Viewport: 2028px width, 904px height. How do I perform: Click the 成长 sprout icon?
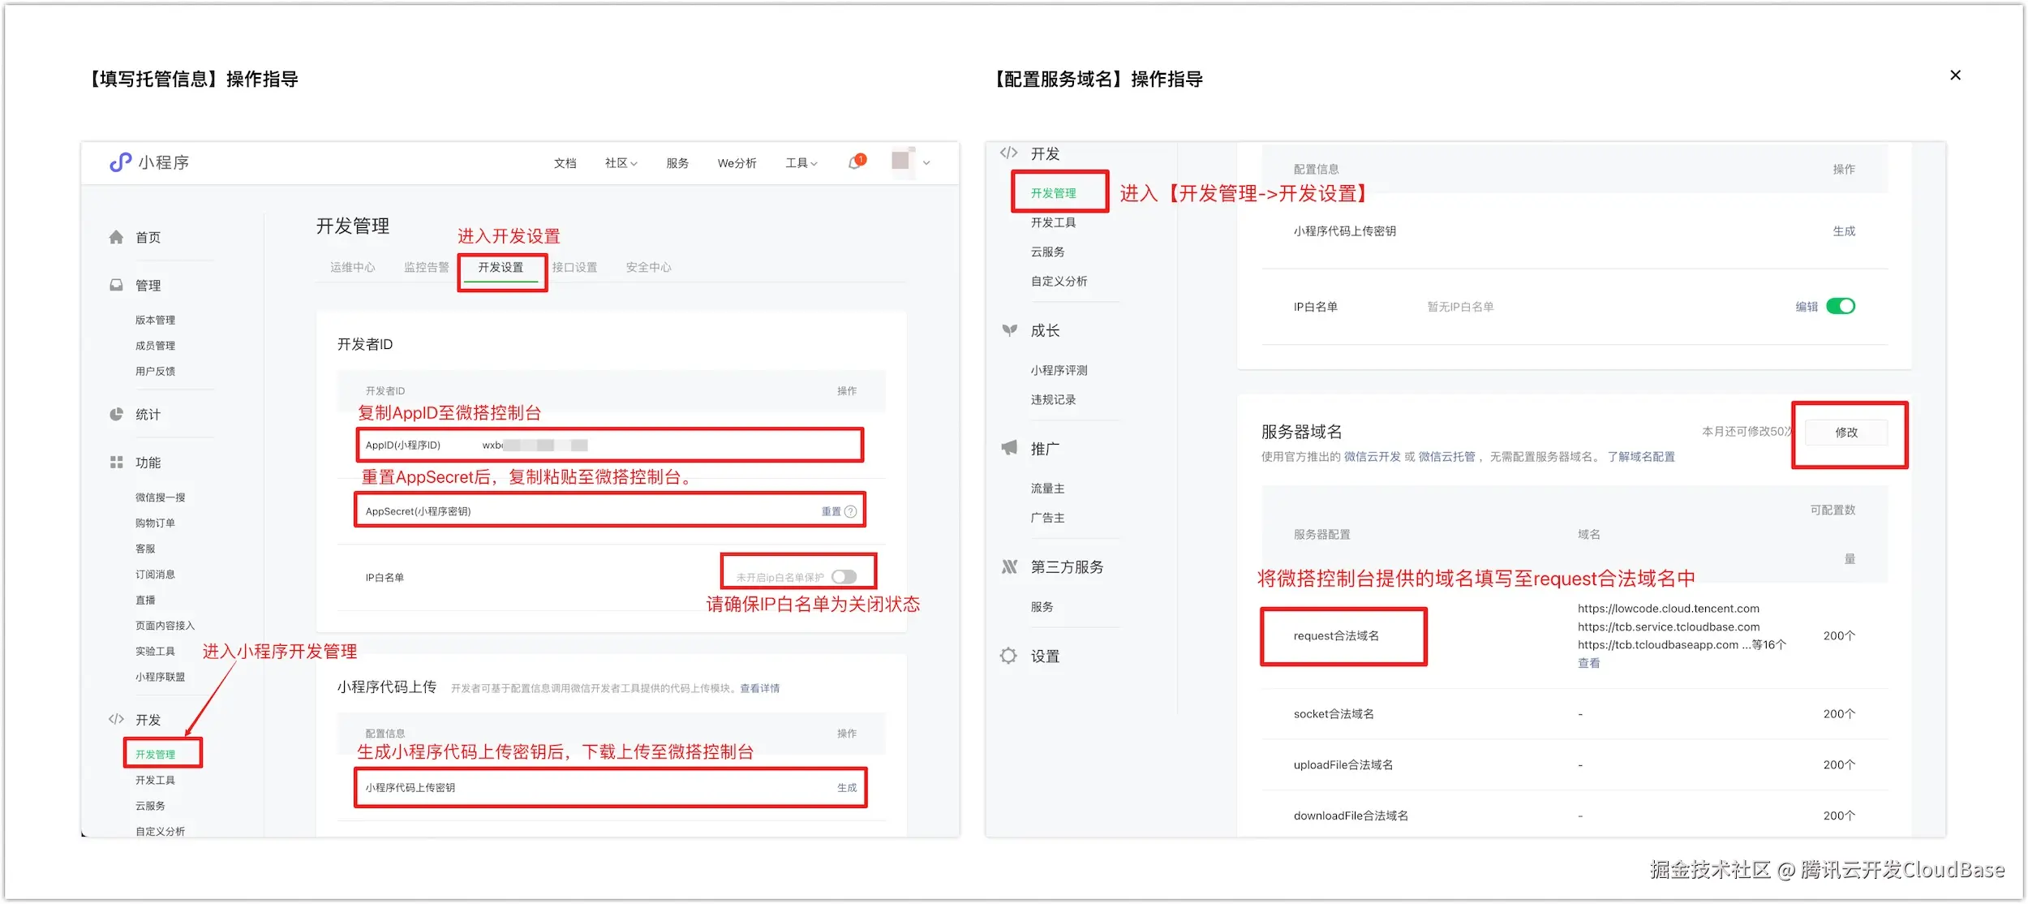coord(1009,330)
